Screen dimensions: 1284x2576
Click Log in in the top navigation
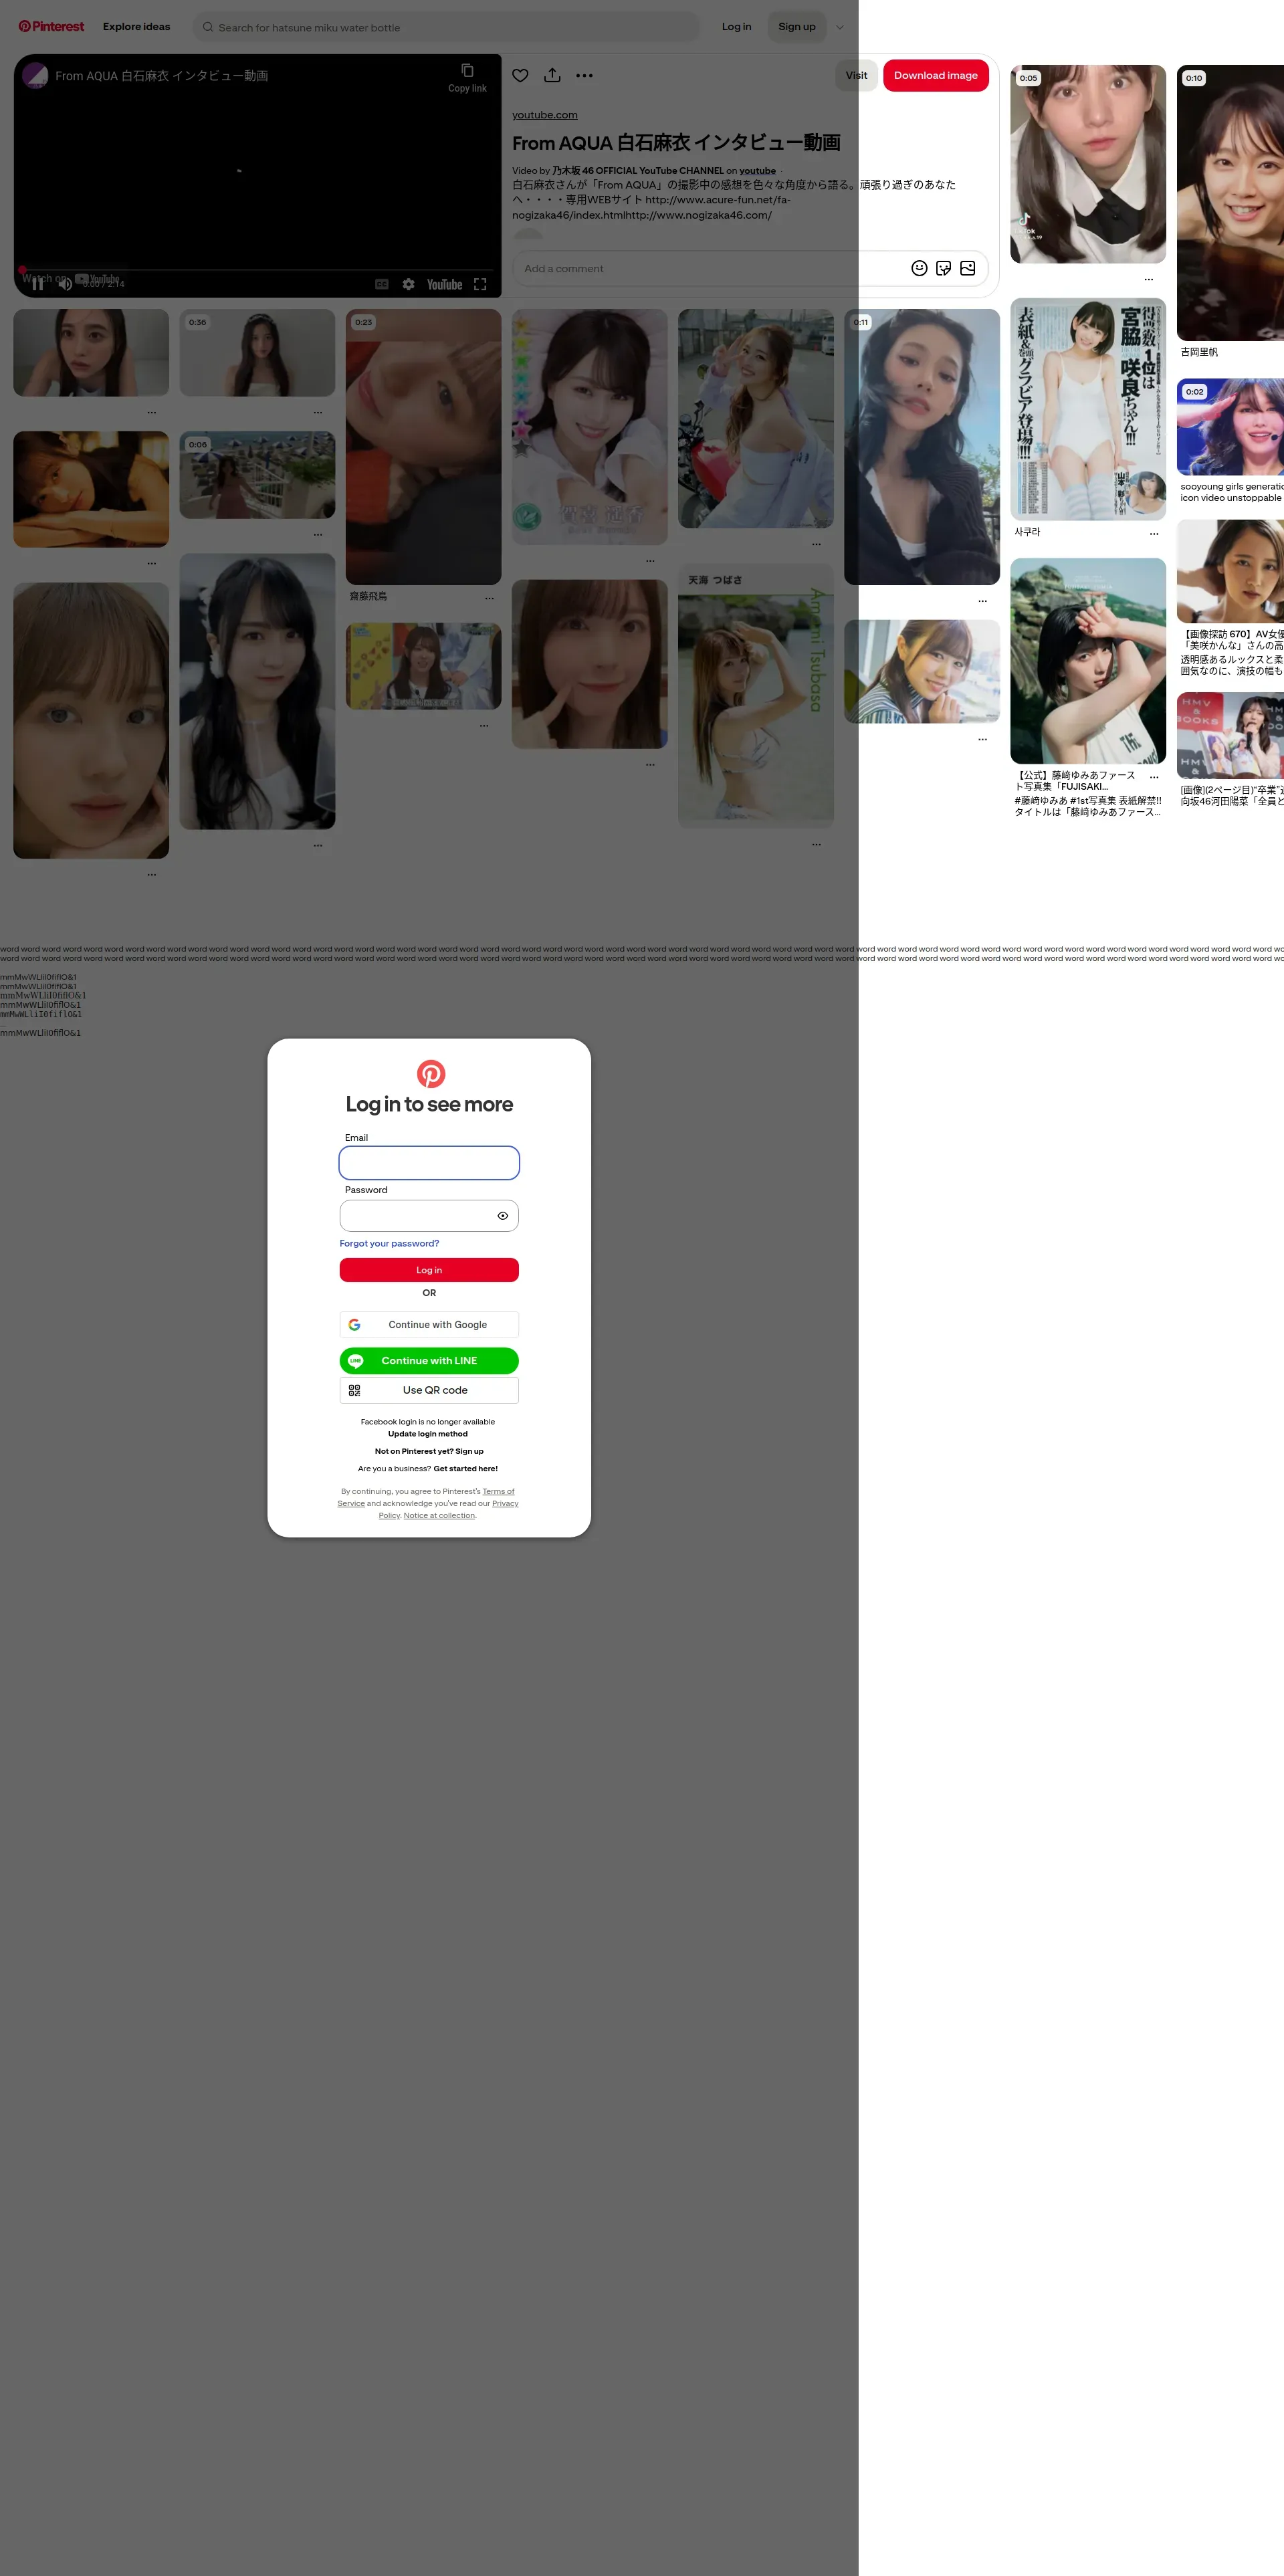pyautogui.click(x=736, y=27)
